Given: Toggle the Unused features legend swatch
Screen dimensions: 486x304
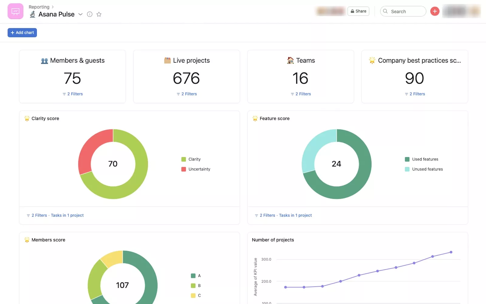Looking at the screenshot, I should pyautogui.click(x=407, y=169).
